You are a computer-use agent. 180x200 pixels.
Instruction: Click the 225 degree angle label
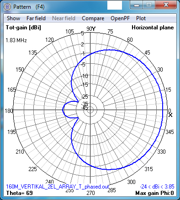point(32,169)
